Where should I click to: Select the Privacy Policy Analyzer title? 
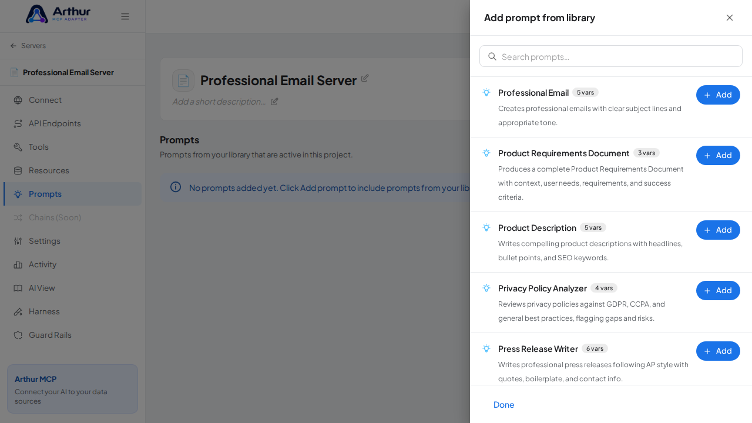pos(542,288)
